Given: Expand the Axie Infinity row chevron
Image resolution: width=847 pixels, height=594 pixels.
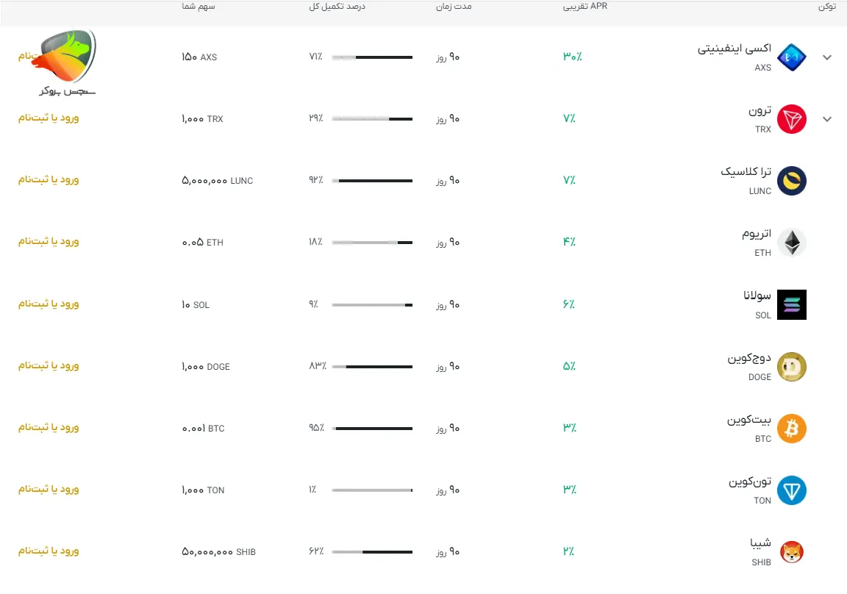Looking at the screenshot, I should (827, 57).
